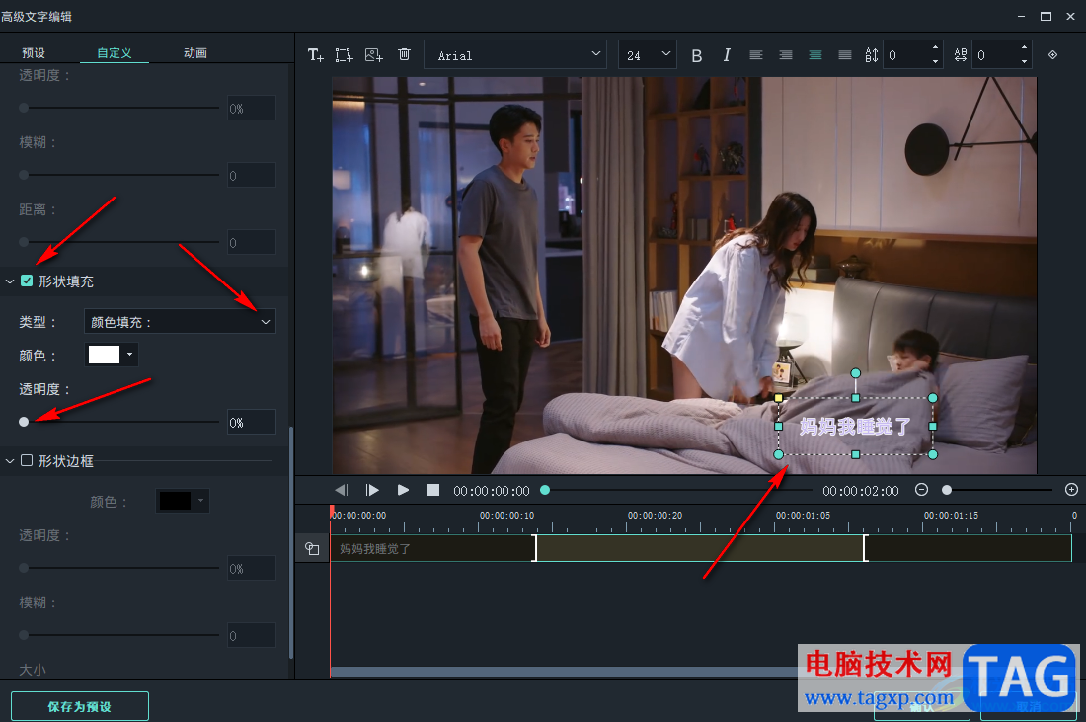Decrease the line spacing value
This screenshot has height=722, width=1086.
pos(935,62)
